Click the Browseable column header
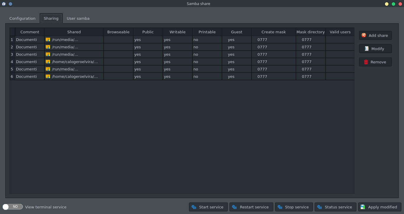This screenshot has width=404, height=214. pos(118,32)
